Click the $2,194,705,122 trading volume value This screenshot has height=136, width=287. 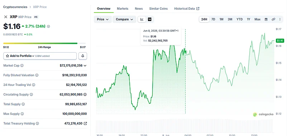tap(76, 85)
